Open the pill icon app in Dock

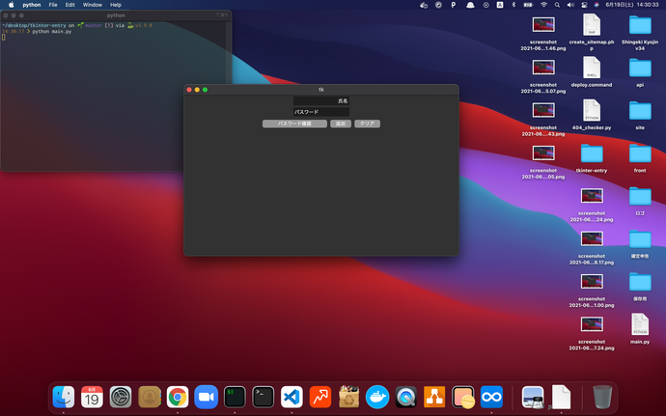tap(463, 397)
